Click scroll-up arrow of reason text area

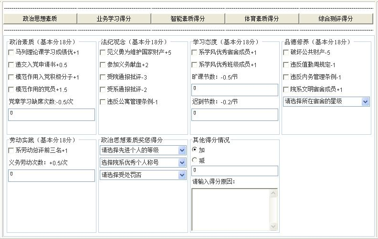pos(273,193)
